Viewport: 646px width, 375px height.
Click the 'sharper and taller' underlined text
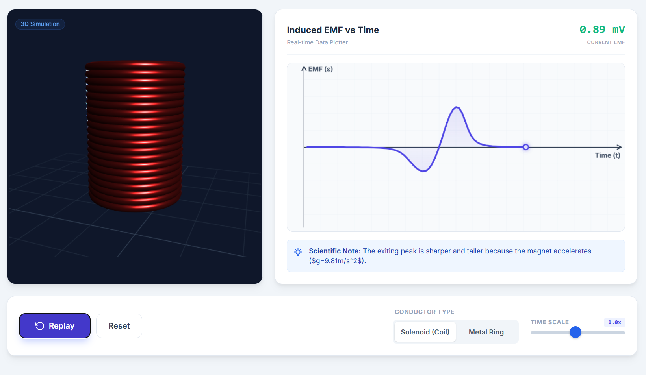(454, 251)
